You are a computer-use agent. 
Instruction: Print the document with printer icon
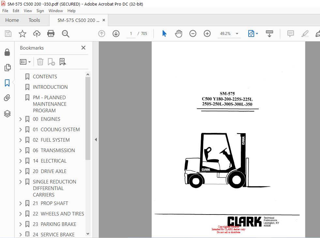(51, 34)
